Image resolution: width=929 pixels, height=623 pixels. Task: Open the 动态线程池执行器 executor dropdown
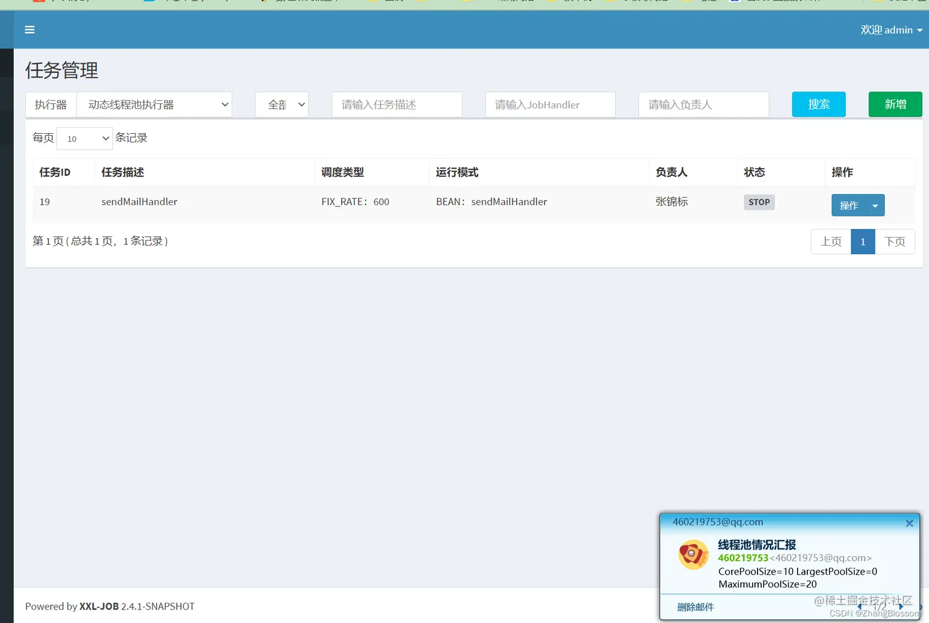pos(154,104)
